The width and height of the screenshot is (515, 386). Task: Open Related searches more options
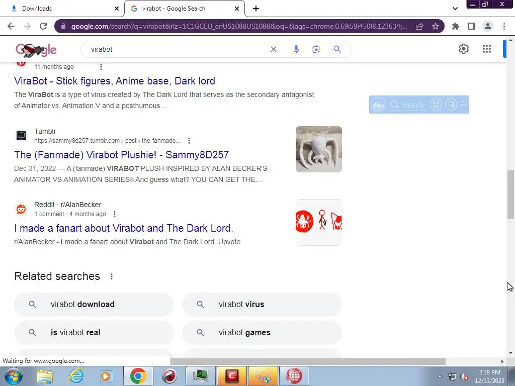click(x=112, y=276)
